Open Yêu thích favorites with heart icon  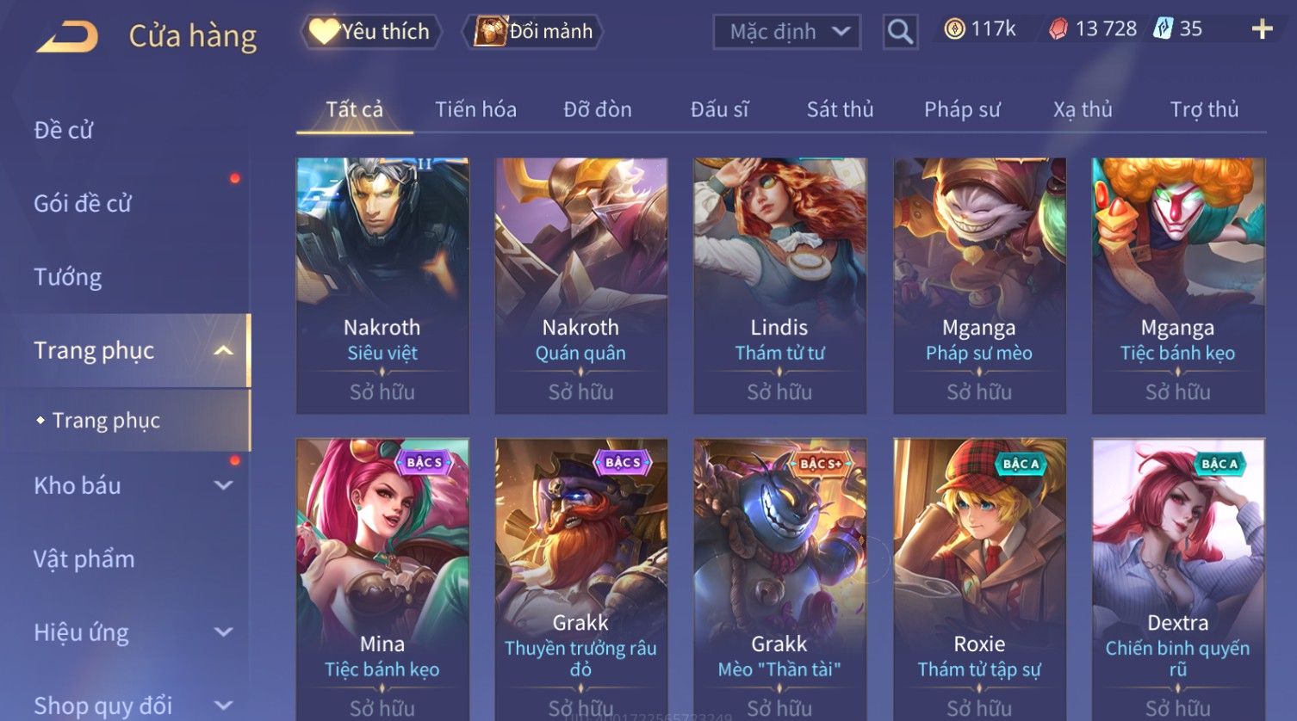[x=370, y=32]
